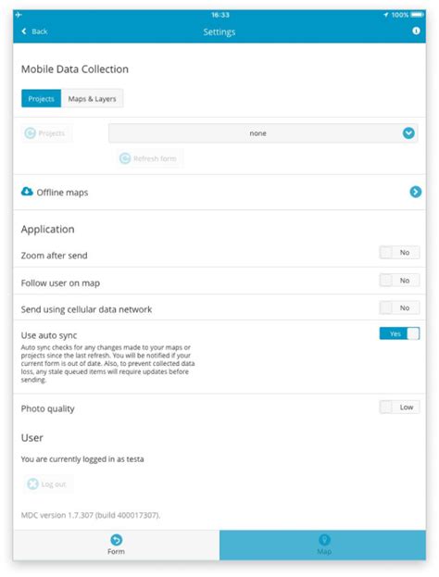Click the Refresh form circular icon
This screenshot has height=577, width=439.
point(125,158)
